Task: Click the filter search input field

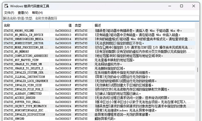Action: click(101, 18)
